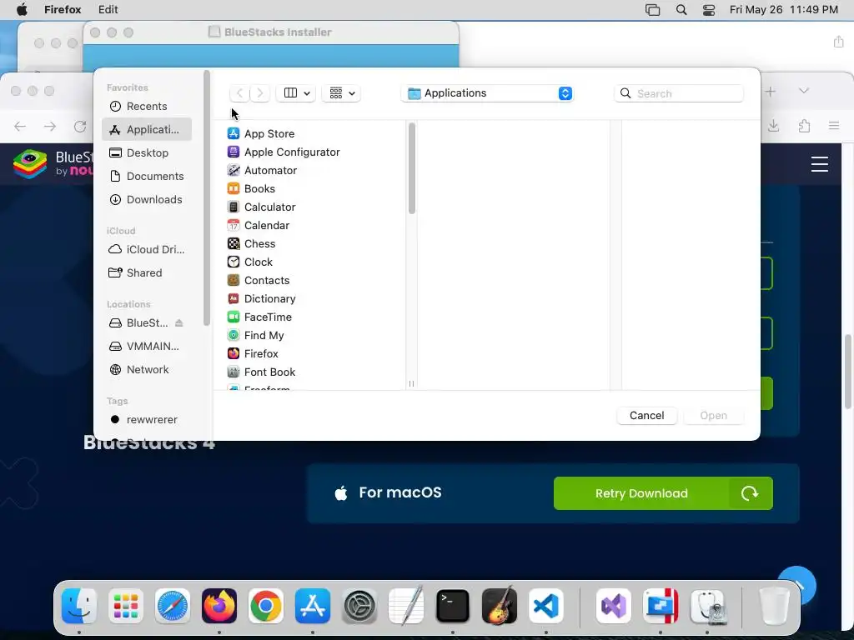
Task: Open the Edit menu
Action: [x=108, y=10]
